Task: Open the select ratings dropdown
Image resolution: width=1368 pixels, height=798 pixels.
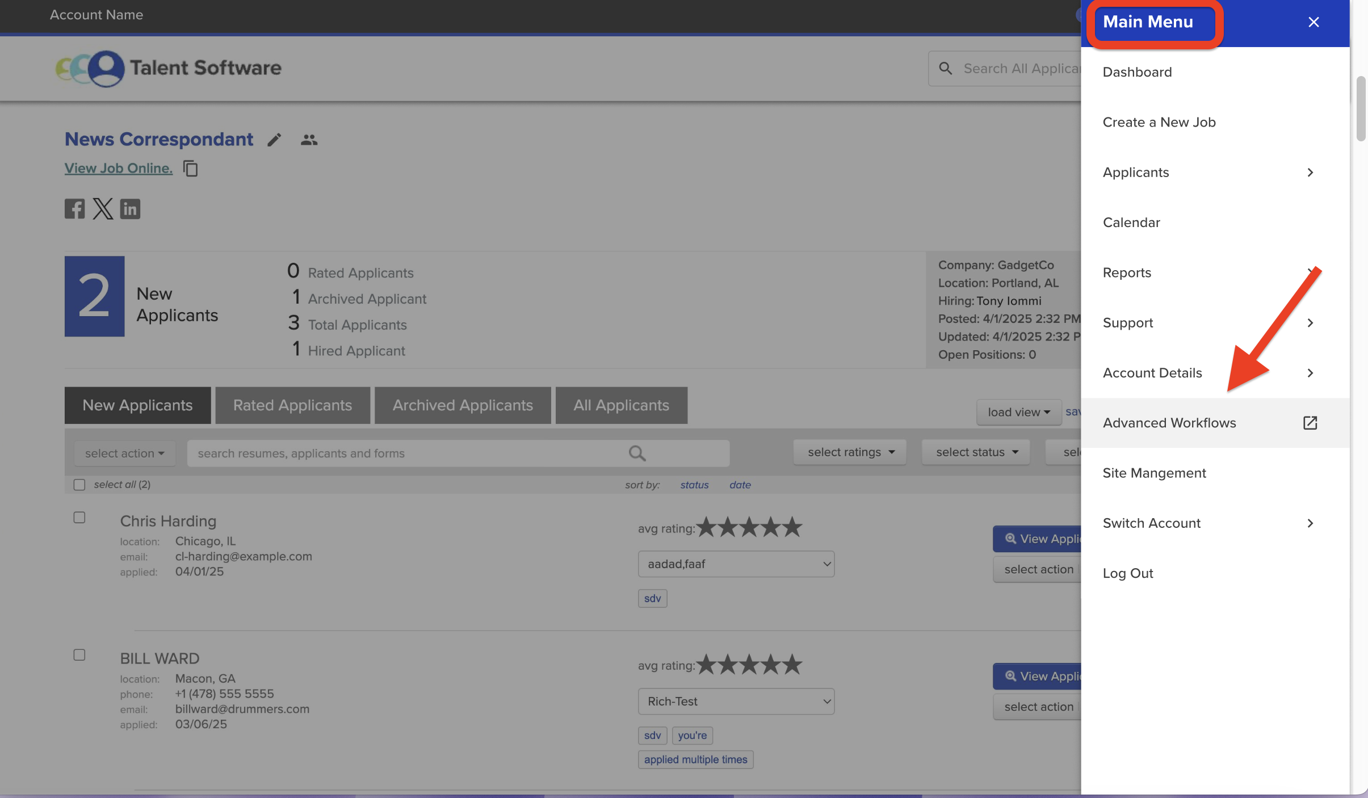Action: (x=850, y=452)
